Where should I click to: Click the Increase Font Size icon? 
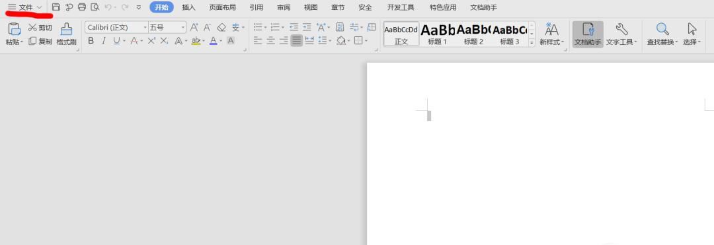pyautogui.click(x=194, y=27)
